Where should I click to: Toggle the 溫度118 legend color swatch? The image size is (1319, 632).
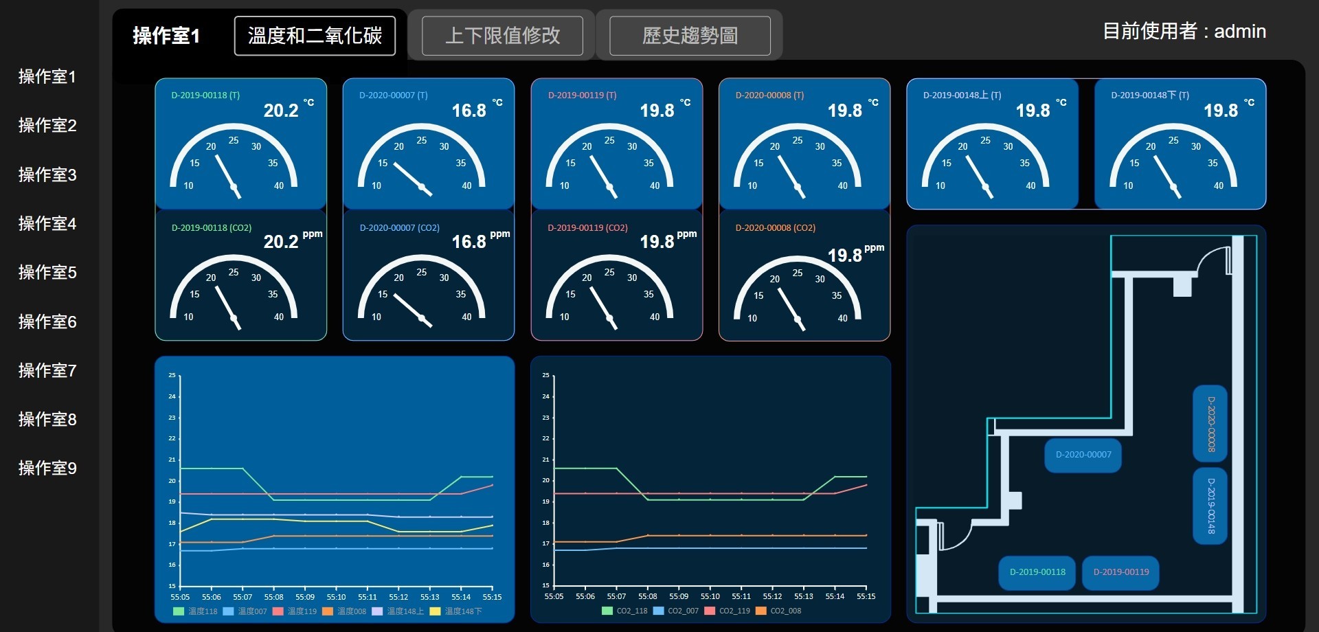[x=179, y=611]
